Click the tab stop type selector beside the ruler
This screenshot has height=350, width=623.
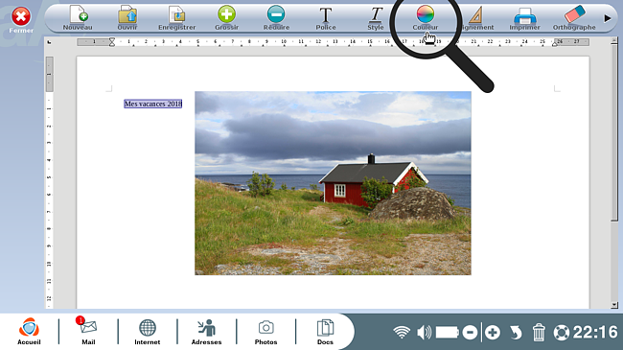pyautogui.click(x=49, y=42)
